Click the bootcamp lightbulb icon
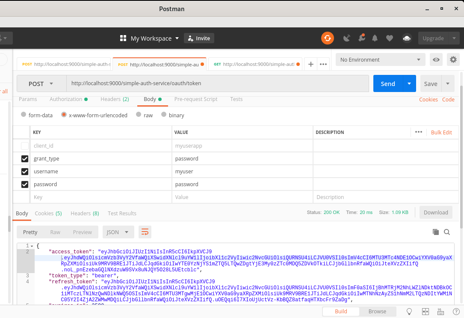Image resolution: width=464 pixels, height=318 pixels. 409,312
